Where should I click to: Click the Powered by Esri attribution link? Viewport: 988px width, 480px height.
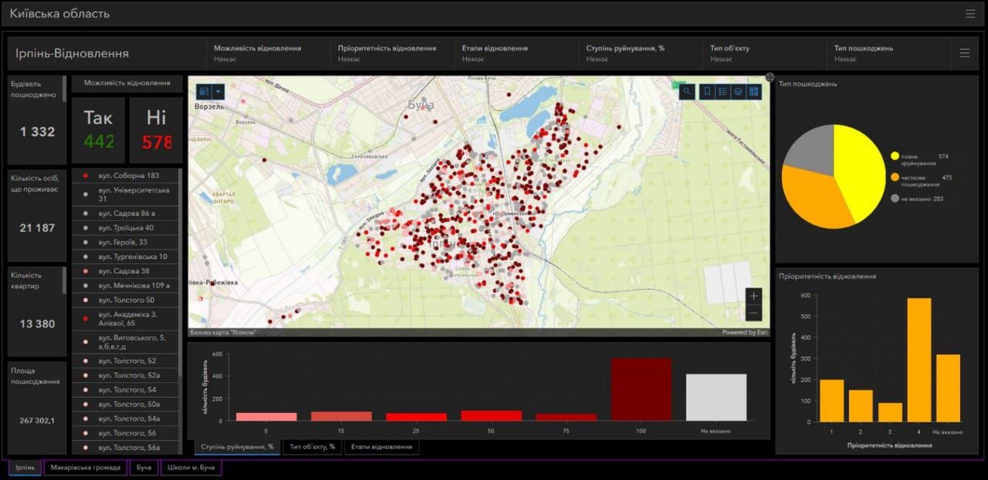744,333
